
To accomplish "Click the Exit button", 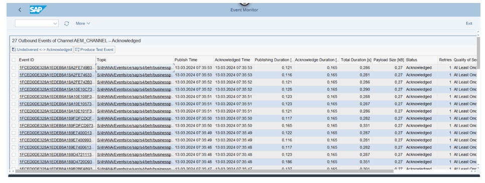I will pos(469,23).
